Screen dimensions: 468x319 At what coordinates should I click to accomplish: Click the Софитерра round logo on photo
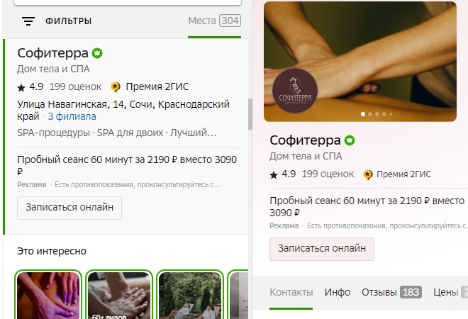tap(294, 93)
